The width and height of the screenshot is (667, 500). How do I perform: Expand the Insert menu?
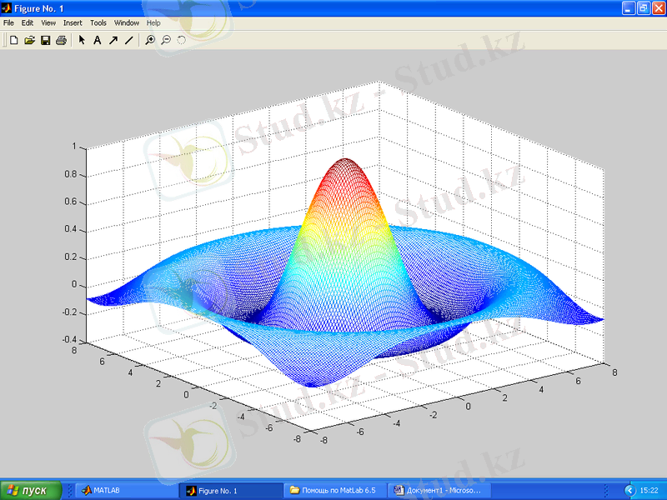pyautogui.click(x=73, y=23)
